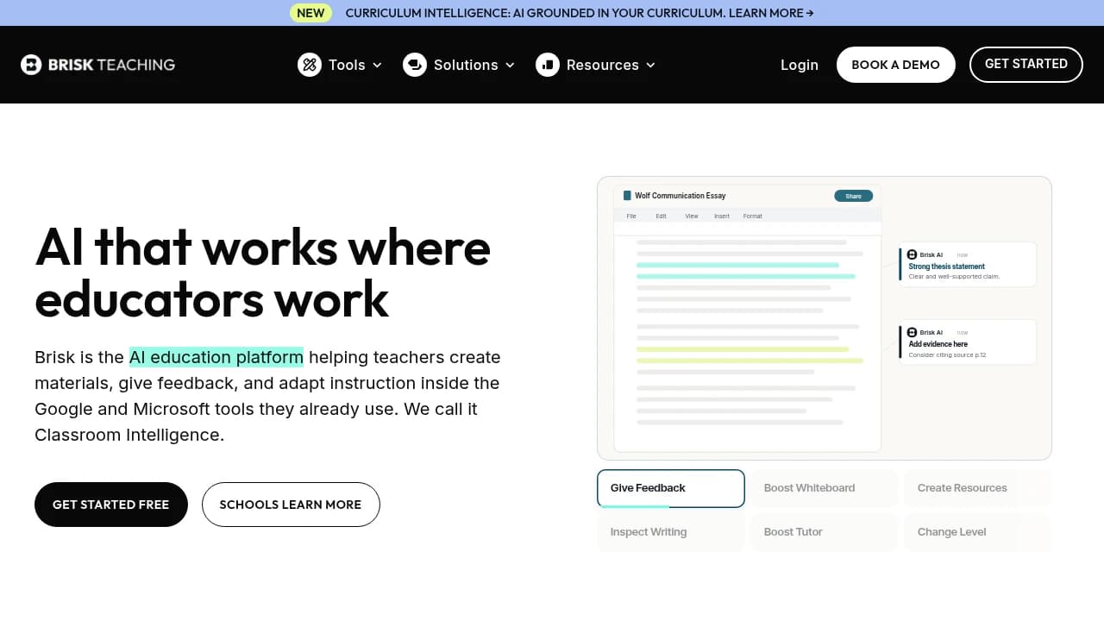Click the Resources menu icon
Viewport: 1104px width, 621px height.
pyautogui.click(x=548, y=65)
